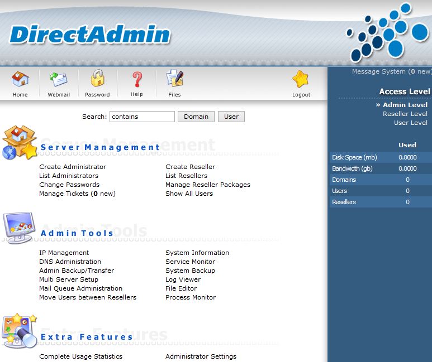Click the Admin Tools monitor icon

coord(19,228)
